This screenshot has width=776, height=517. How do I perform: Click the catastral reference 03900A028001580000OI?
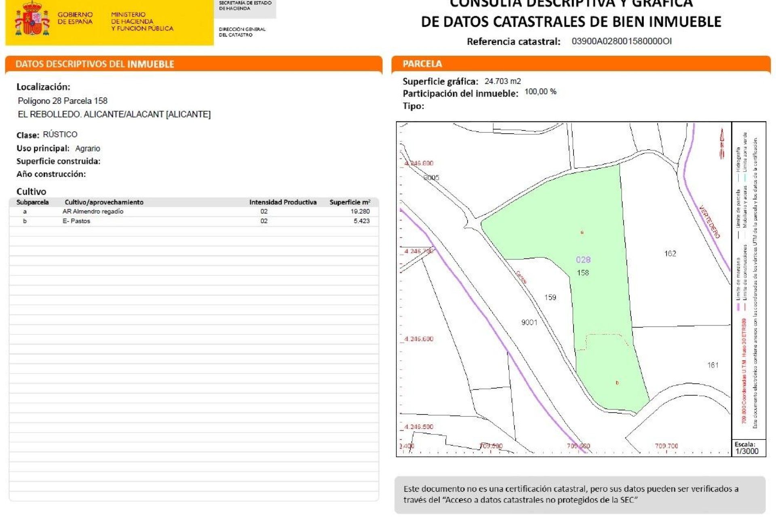(x=622, y=41)
